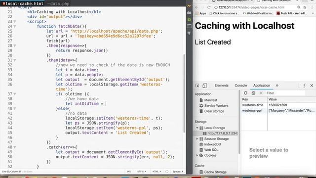Screen dimensions: 316x178
Task: Show more DevTools tabs with chevron
Action: [277, 86]
